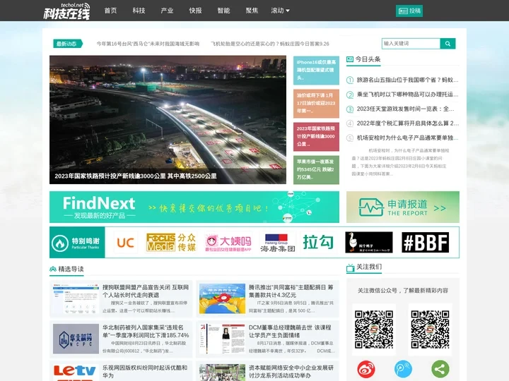The width and height of the screenshot is (509, 381).
Task: Open the 搜狗联盟 article thumbnail
Action: [x=76, y=298]
